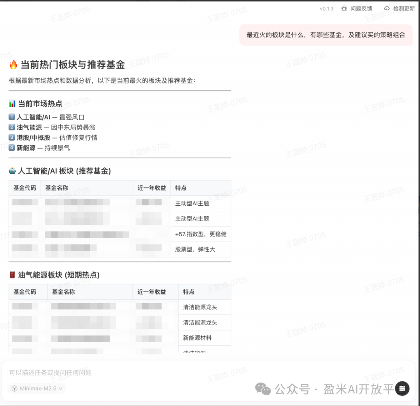Click the 股票型，弹性大 cell
The width and height of the screenshot is (420, 406).
pos(201,249)
